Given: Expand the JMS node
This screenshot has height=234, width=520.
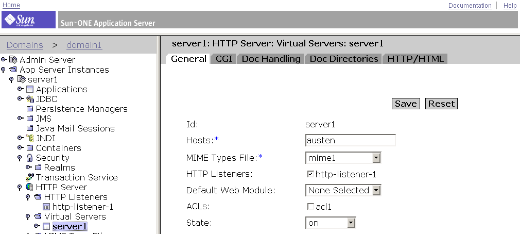Looking at the screenshot, I should point(21,119).
